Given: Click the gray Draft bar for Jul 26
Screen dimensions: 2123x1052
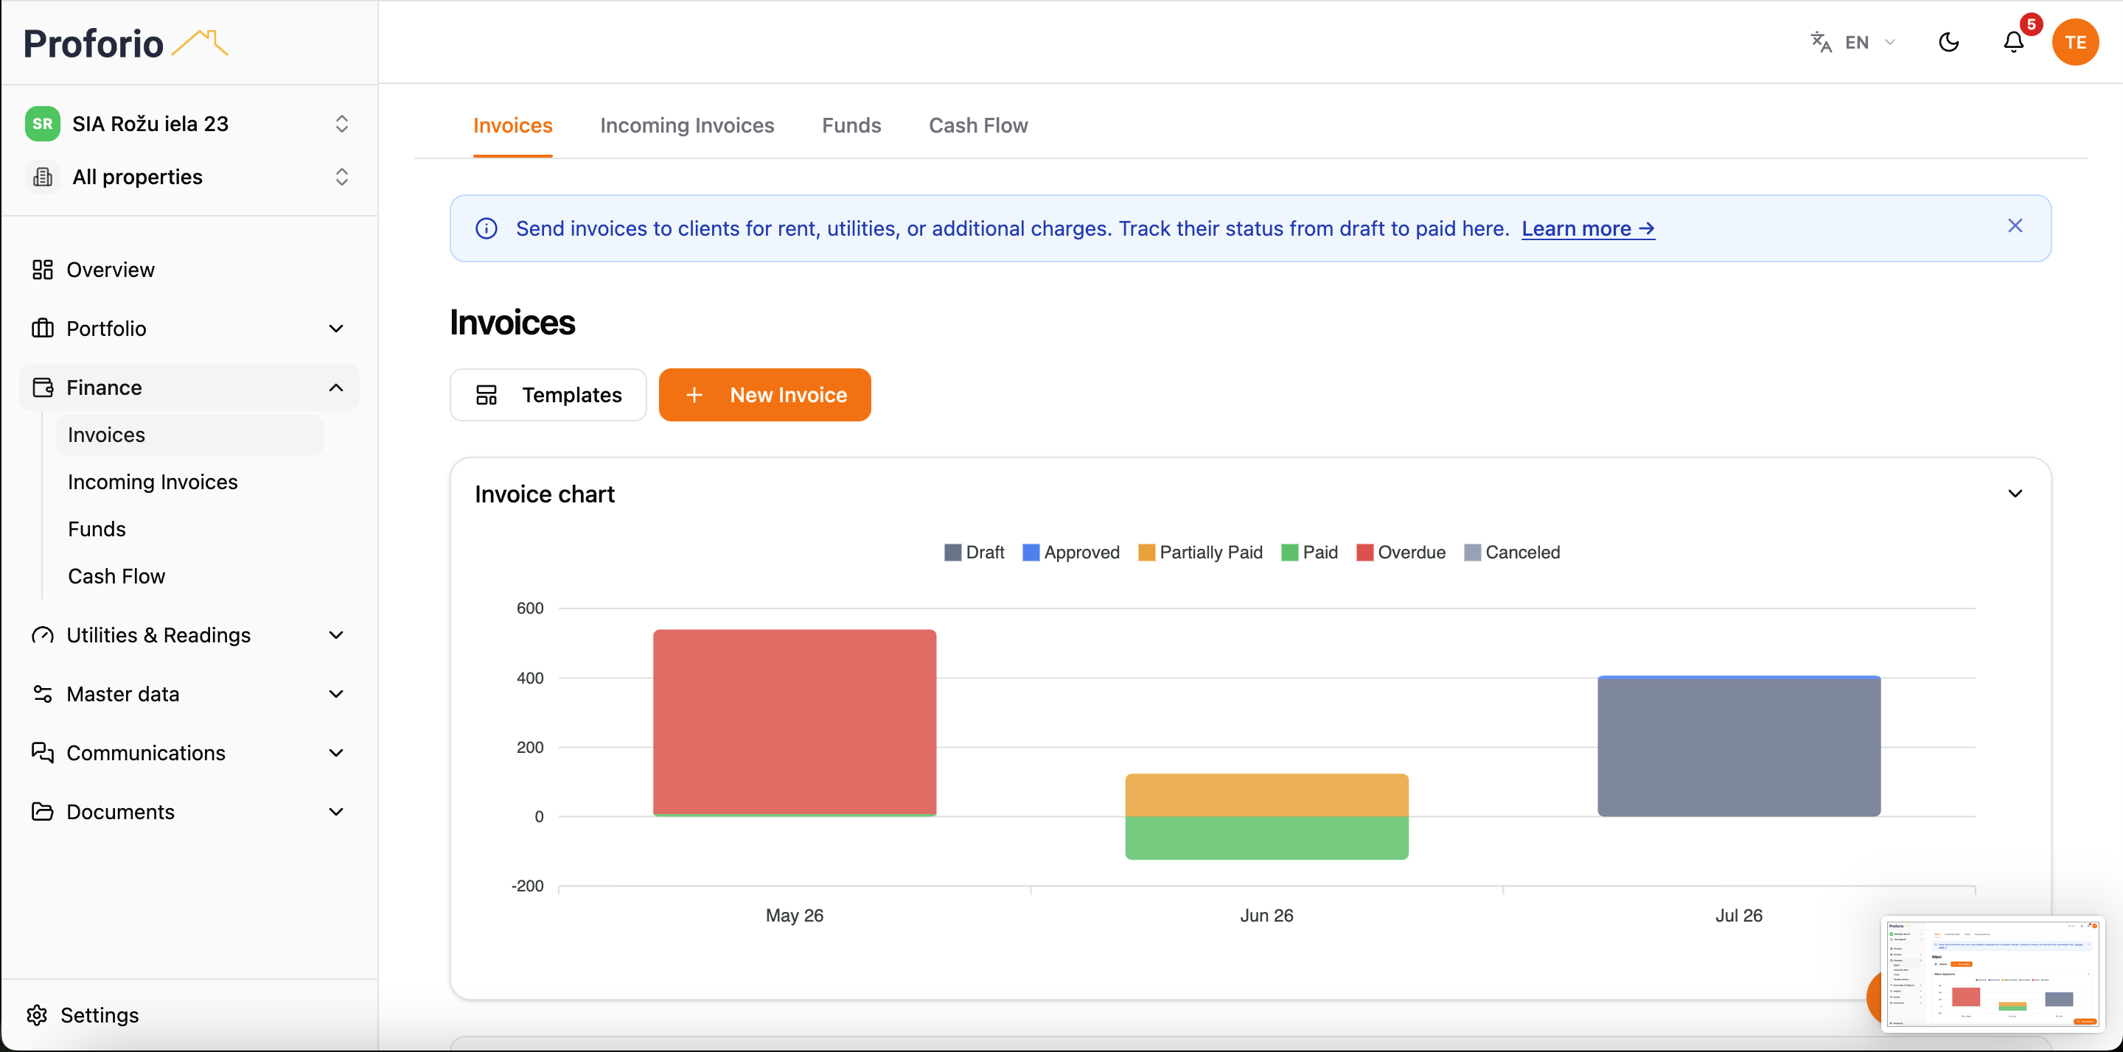Looking at the screenshot, I should pos(1739,747).
